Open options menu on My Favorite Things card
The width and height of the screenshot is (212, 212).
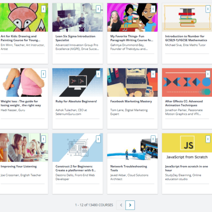point(153,9)
